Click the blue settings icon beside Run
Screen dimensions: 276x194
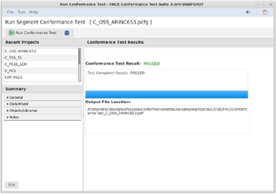tap(67, 33)
